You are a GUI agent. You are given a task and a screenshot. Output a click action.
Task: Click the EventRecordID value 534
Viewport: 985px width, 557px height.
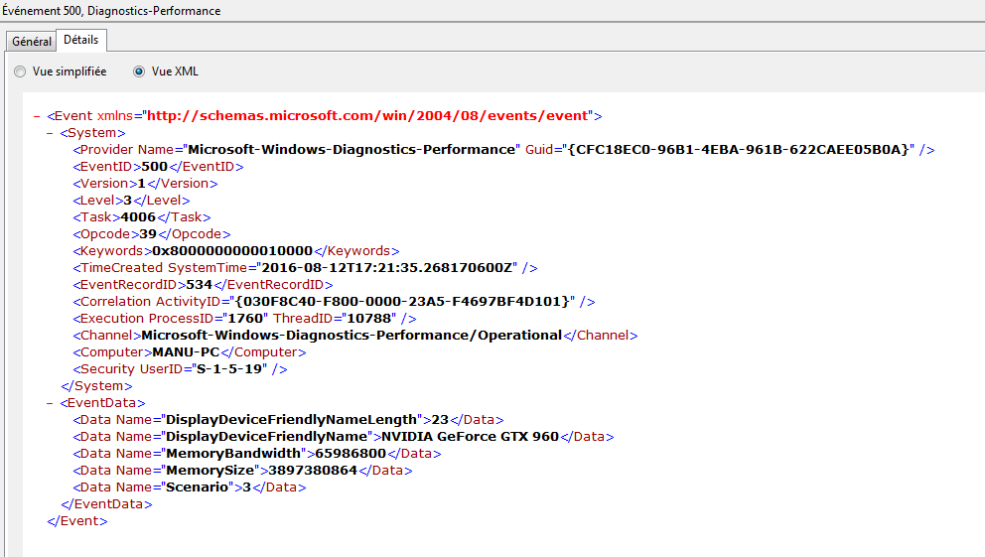point(200,285)
